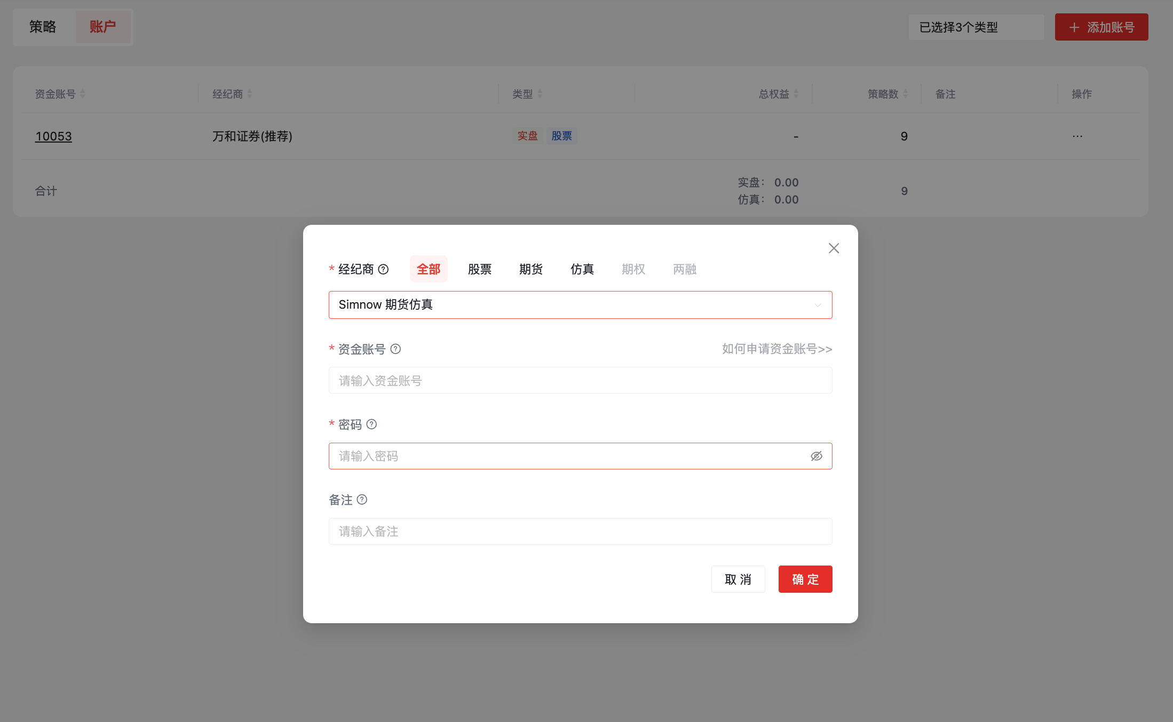This screenshot has width=1173, height=722.
Task: Select the 期货 broker filter
Action: (530, 269)
